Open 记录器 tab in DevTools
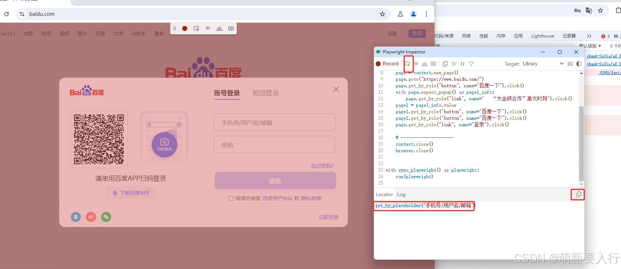This screenshot has width=621, height=269. pos(569,36)
